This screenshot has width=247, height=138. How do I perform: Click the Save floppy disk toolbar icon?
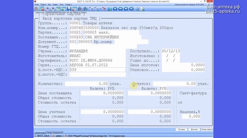coord(69,9)
